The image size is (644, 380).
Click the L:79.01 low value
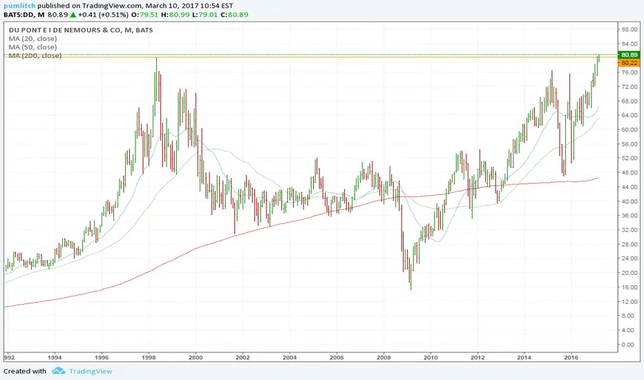tap(205, 15)
